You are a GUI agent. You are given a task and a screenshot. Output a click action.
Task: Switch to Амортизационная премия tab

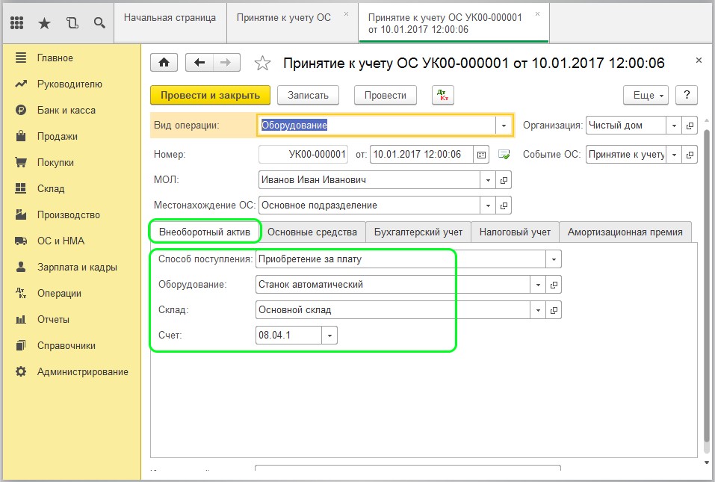click(x=625, y=232)
